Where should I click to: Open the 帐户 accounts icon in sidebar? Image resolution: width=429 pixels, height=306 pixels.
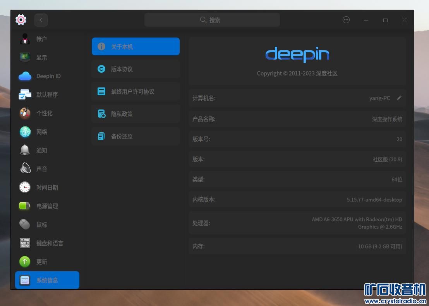coord(25,39)
